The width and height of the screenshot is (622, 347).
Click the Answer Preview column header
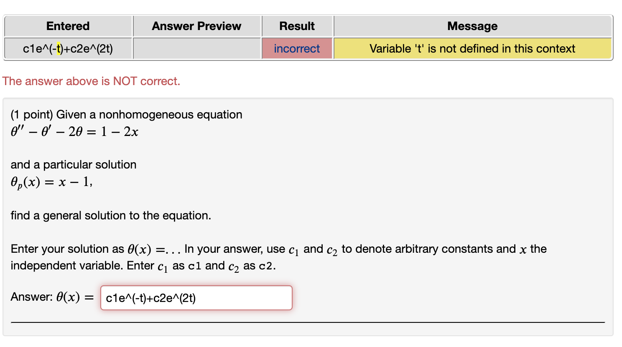click(x=196, y=26)
